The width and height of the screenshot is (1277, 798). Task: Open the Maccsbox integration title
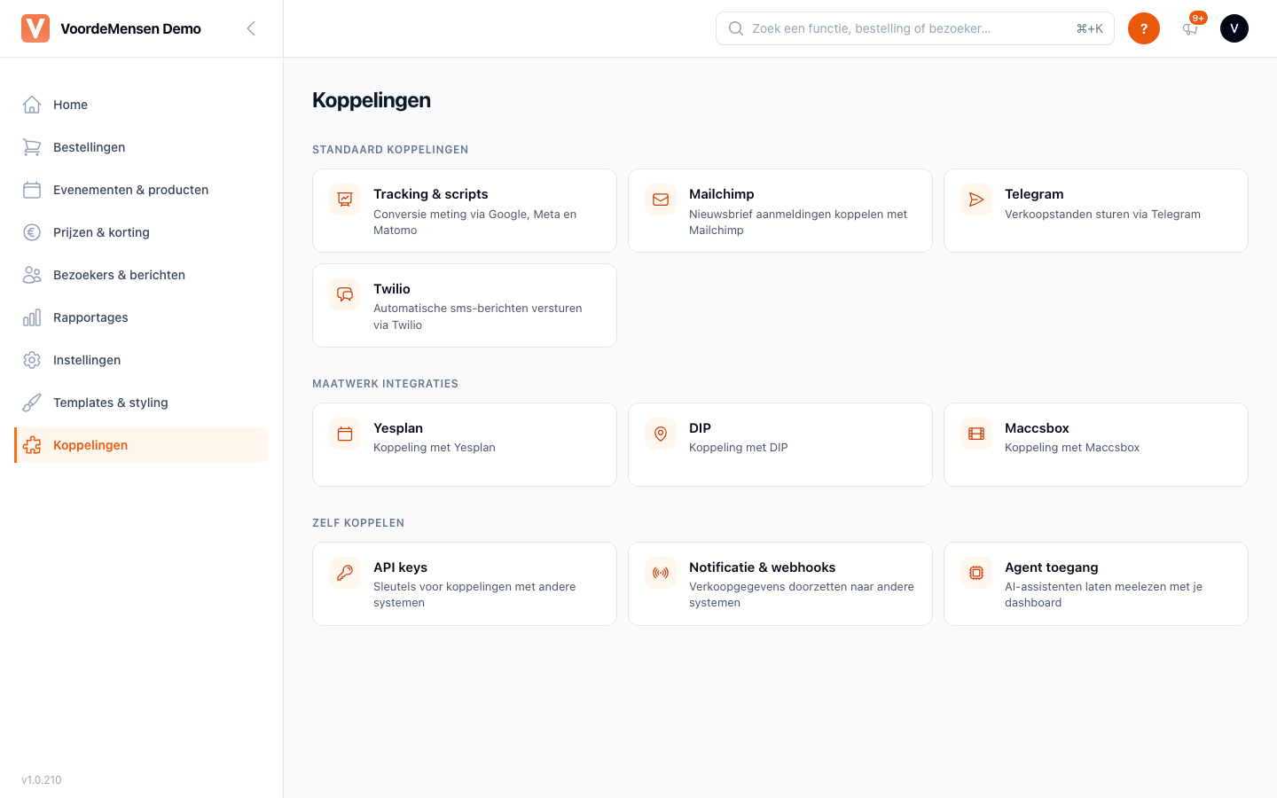coord(1037,428)
